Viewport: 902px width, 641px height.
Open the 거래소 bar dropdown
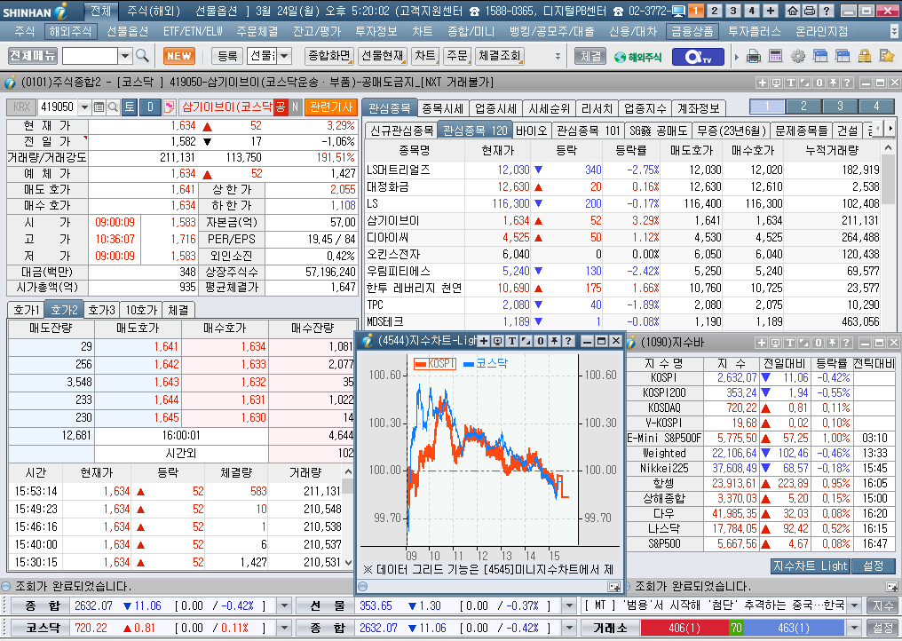pos(854,628)
